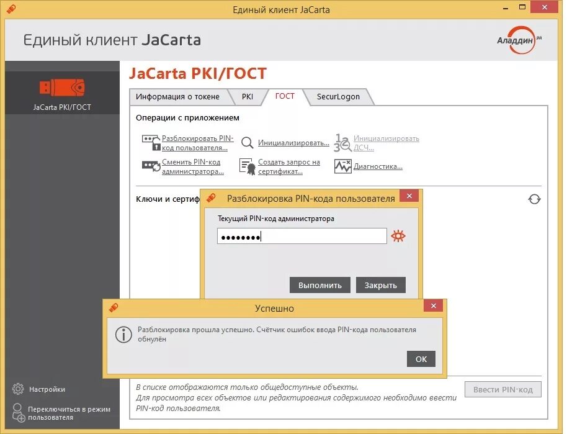Click the admin PIN input field
Image resolution: width=567 pixels, height=434 pixels.
tap(302, 236)
